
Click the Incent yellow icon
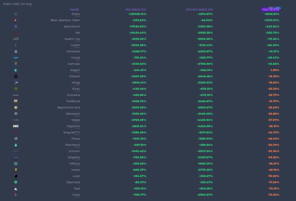click(x=16, y=170)
